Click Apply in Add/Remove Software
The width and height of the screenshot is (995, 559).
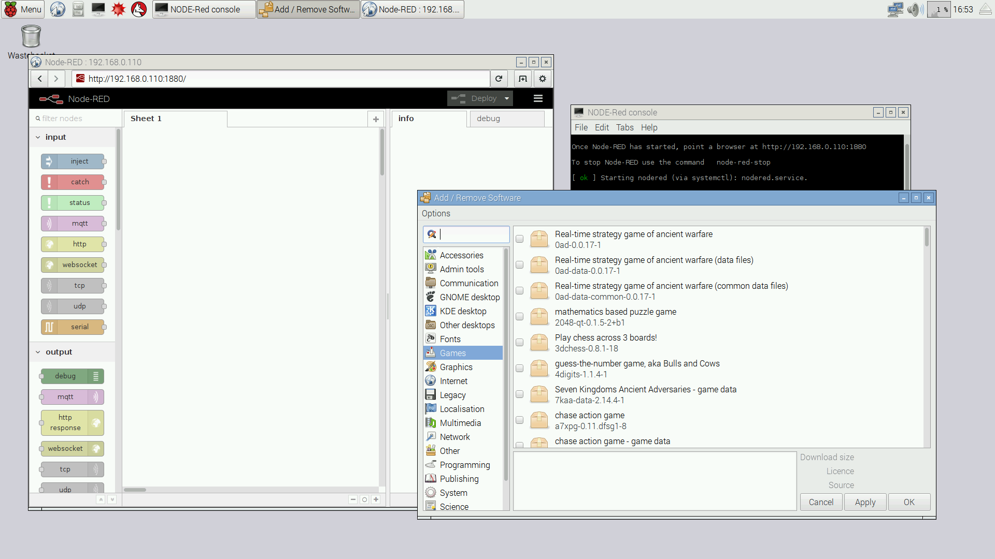(x=865, y=502)
